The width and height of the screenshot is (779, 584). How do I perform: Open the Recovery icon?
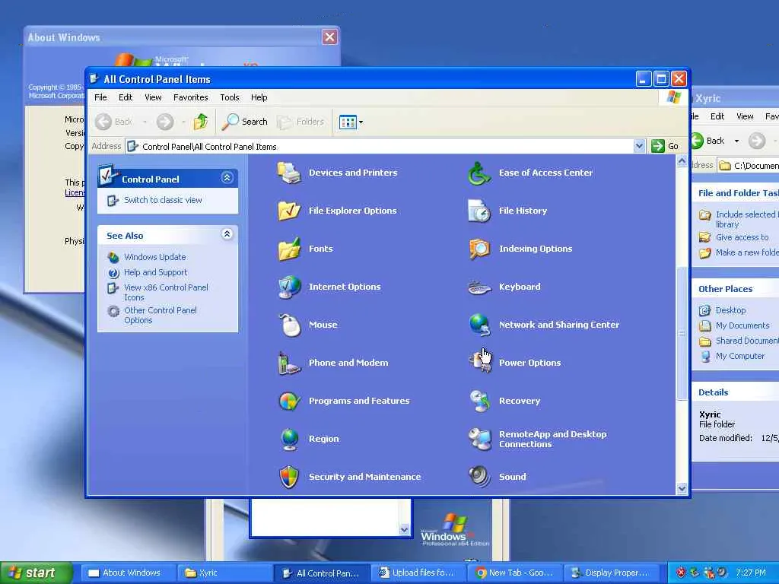pyautogui.click(x=479, y=401)
